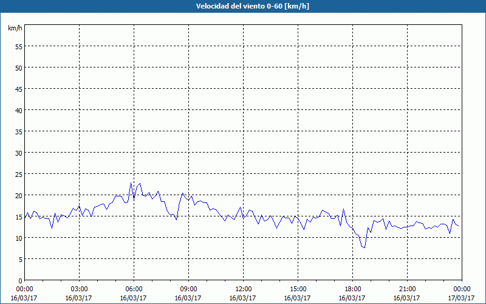Click the "30" vertical axis label
Image resolution: width=486 pixels, height=304 pixels.
pyautogui.click(x=19, y=153)
